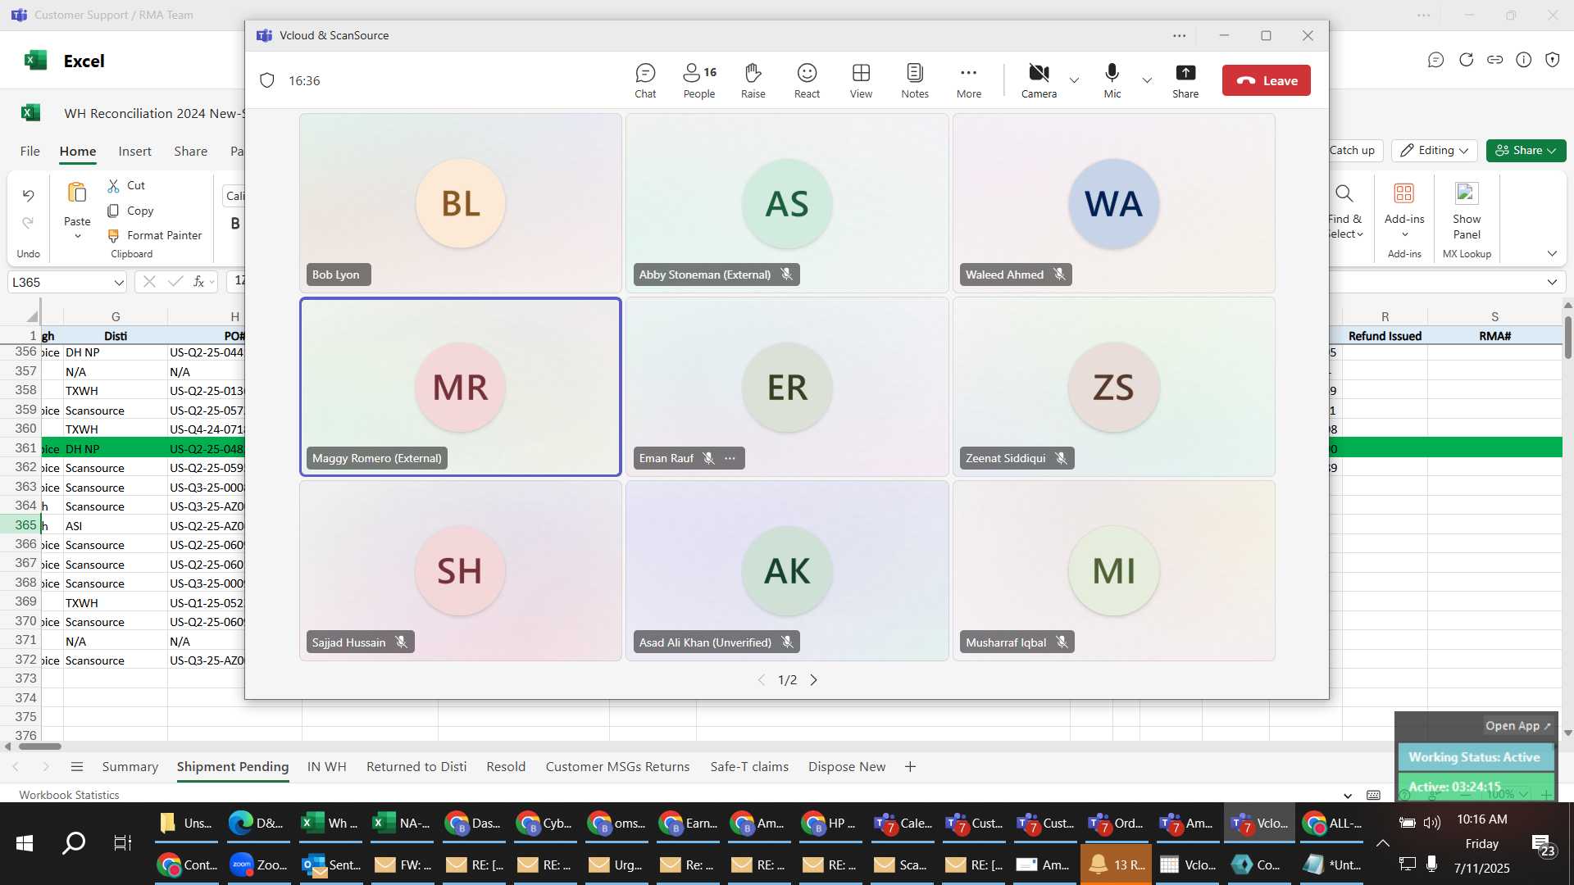The height and width of the screenshot is (885, 1574).
Task: Switch to the Summary sheet tab
Action: (x=130, y=766)
